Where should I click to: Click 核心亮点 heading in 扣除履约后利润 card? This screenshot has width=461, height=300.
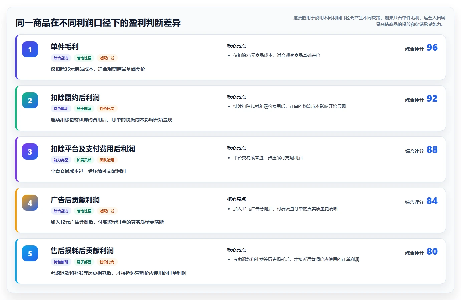click(236, 97)
